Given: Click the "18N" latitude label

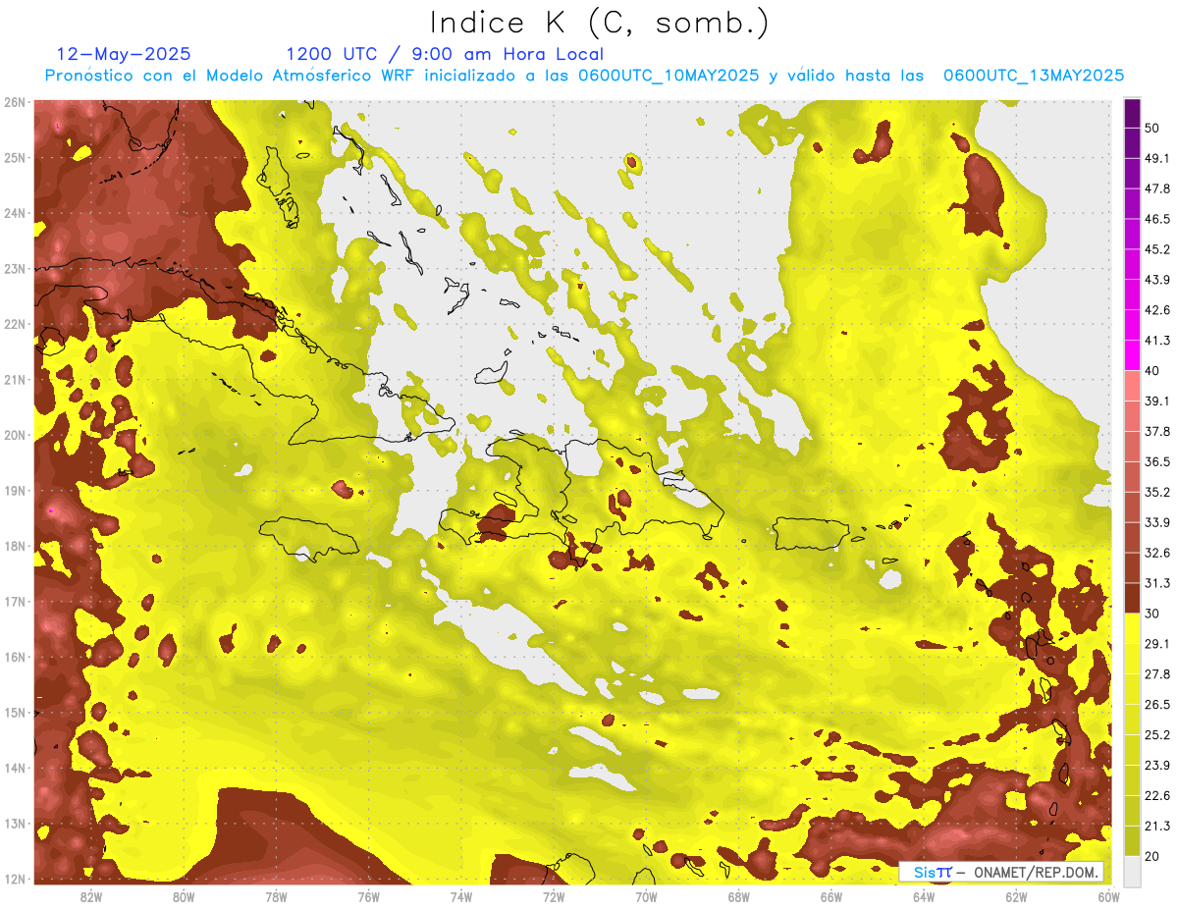Looking at the screenshot, I should 14,546.
